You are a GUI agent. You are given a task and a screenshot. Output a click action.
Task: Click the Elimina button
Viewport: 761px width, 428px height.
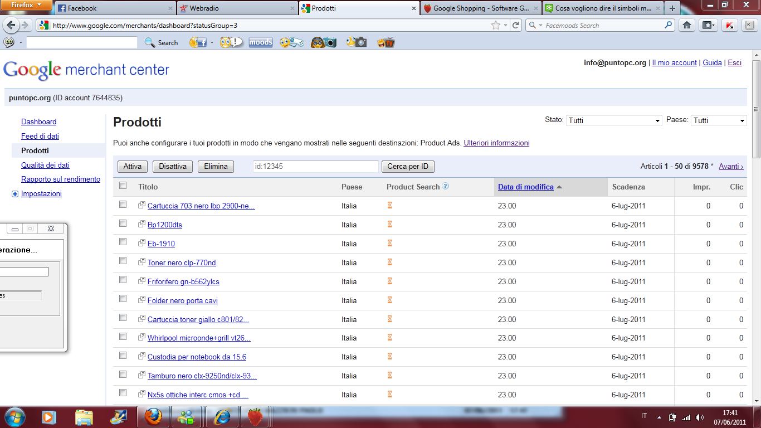click(216, 166)
